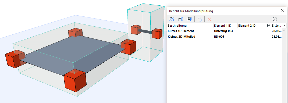The width and height of the screenshot is (288, 103).
Task: Click the flag column header icon
Action: coord(268,26)
